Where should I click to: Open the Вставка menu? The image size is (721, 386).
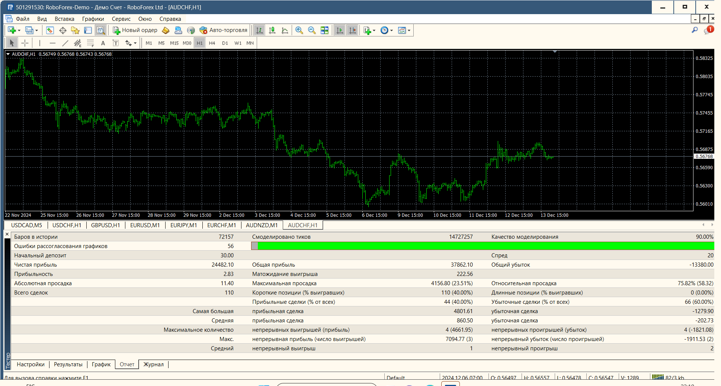point(64,19)
